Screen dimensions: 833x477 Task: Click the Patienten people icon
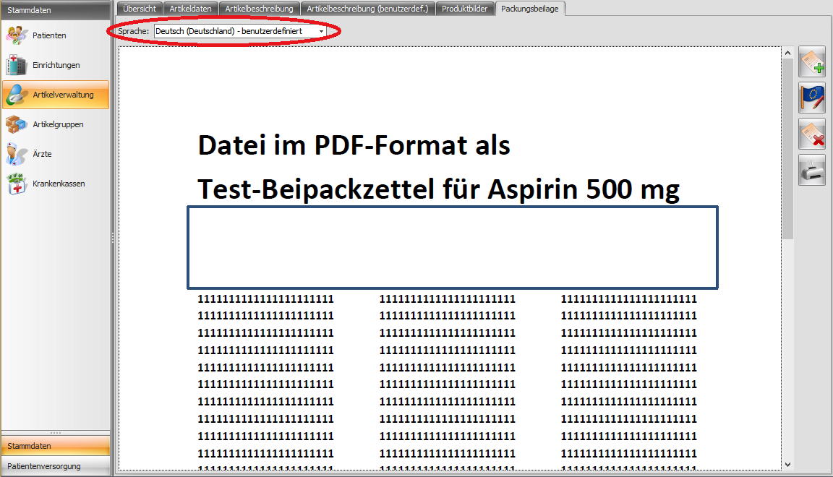[17, 35]
